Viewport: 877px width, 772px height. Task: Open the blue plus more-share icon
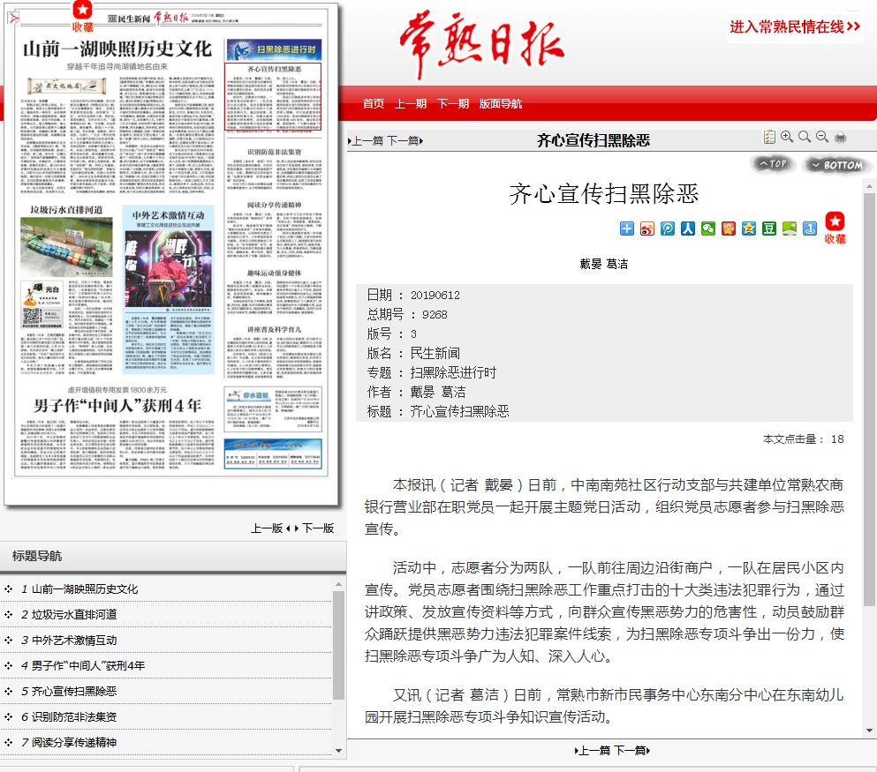pos(627,229)
